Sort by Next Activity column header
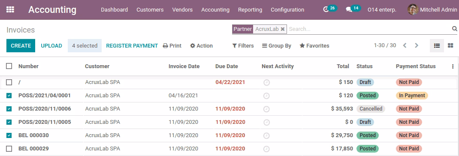Viewport: 459px width, 156px height. (x=278, y=66)
